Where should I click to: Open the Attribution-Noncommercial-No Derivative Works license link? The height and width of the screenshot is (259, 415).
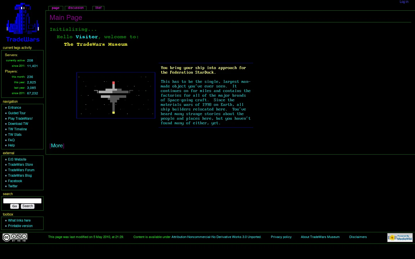point(216,237)
